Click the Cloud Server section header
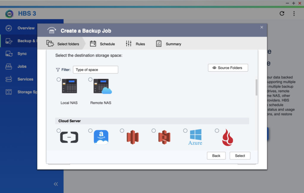Screen dimensions: 304x193 [x=152, y=121]
